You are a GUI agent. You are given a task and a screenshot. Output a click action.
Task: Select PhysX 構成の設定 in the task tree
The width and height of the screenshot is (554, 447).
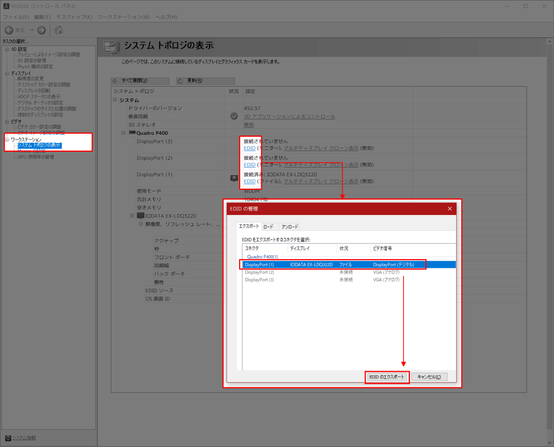click(x=35, y=66)
